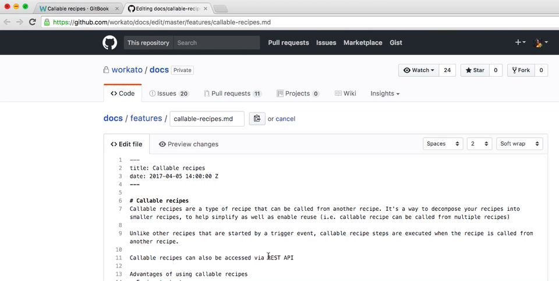Open the Projects tab
The height and width of the screenshot is (281, 559).
click(298, 93)
